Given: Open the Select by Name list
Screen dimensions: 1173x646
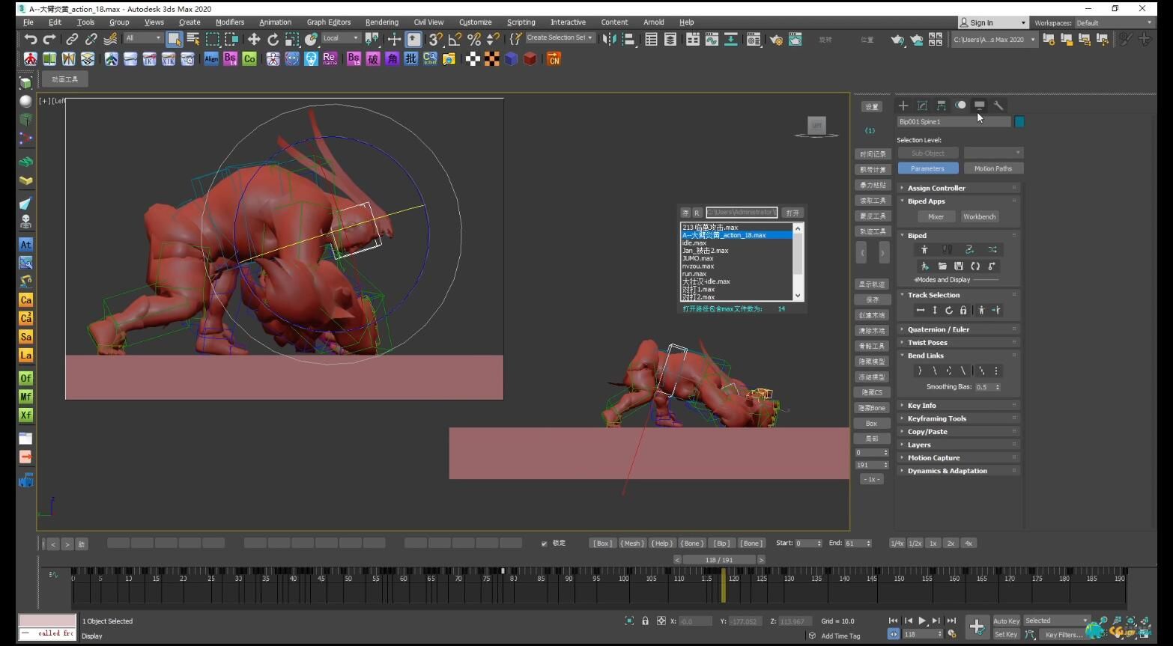Looking at the screenshot, I should tap(193, 39).
